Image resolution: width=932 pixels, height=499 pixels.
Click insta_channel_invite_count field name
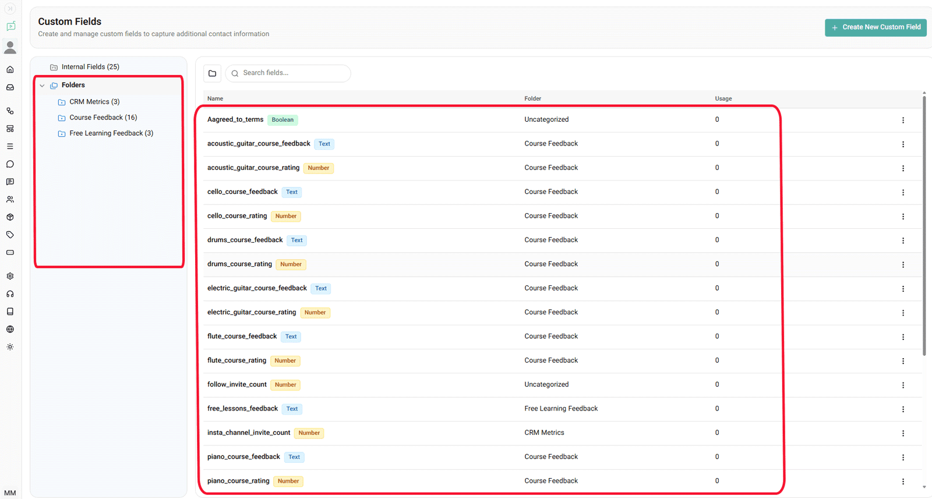click(249, 433)
